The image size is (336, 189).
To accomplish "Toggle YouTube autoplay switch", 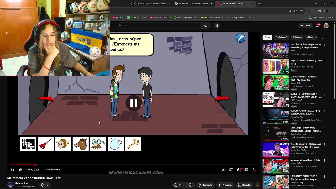I will pos(223,170).
